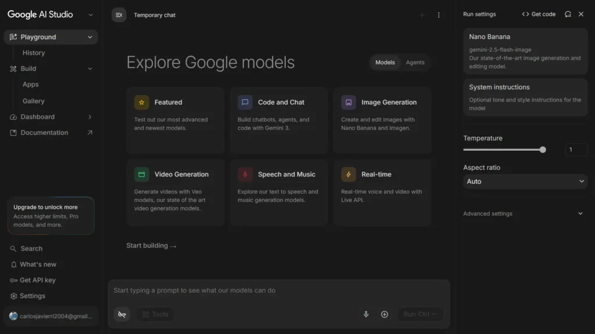Click the Real-time card description text

[381, 196]
